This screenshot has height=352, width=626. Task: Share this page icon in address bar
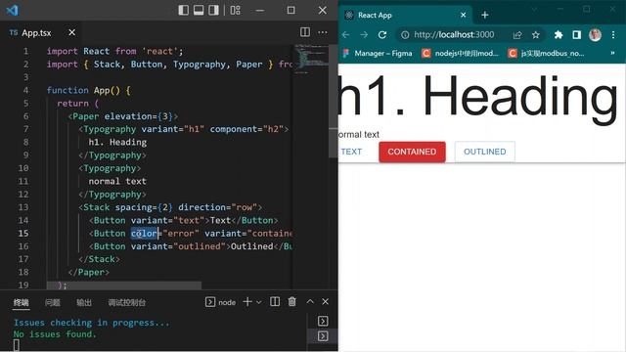click(517, 35)
